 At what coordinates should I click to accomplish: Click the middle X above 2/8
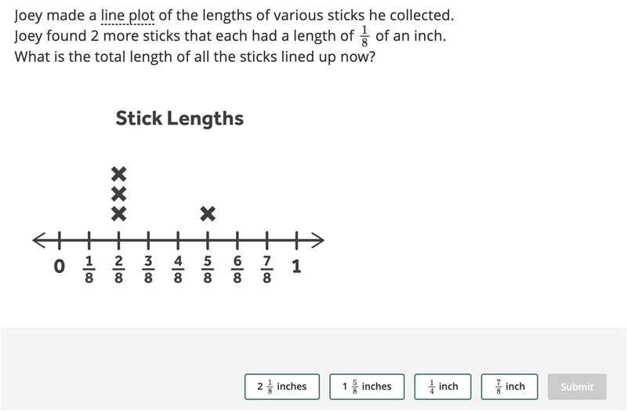(119, 194)
